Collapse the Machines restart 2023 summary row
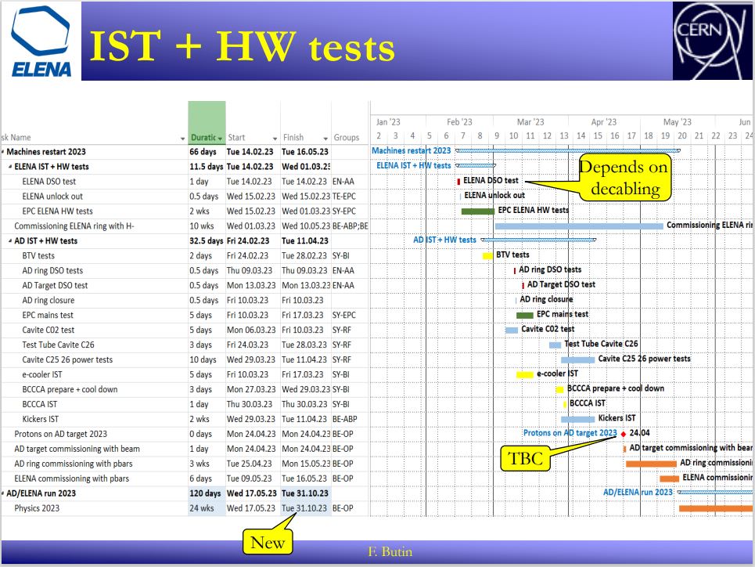 click(3, 152)
